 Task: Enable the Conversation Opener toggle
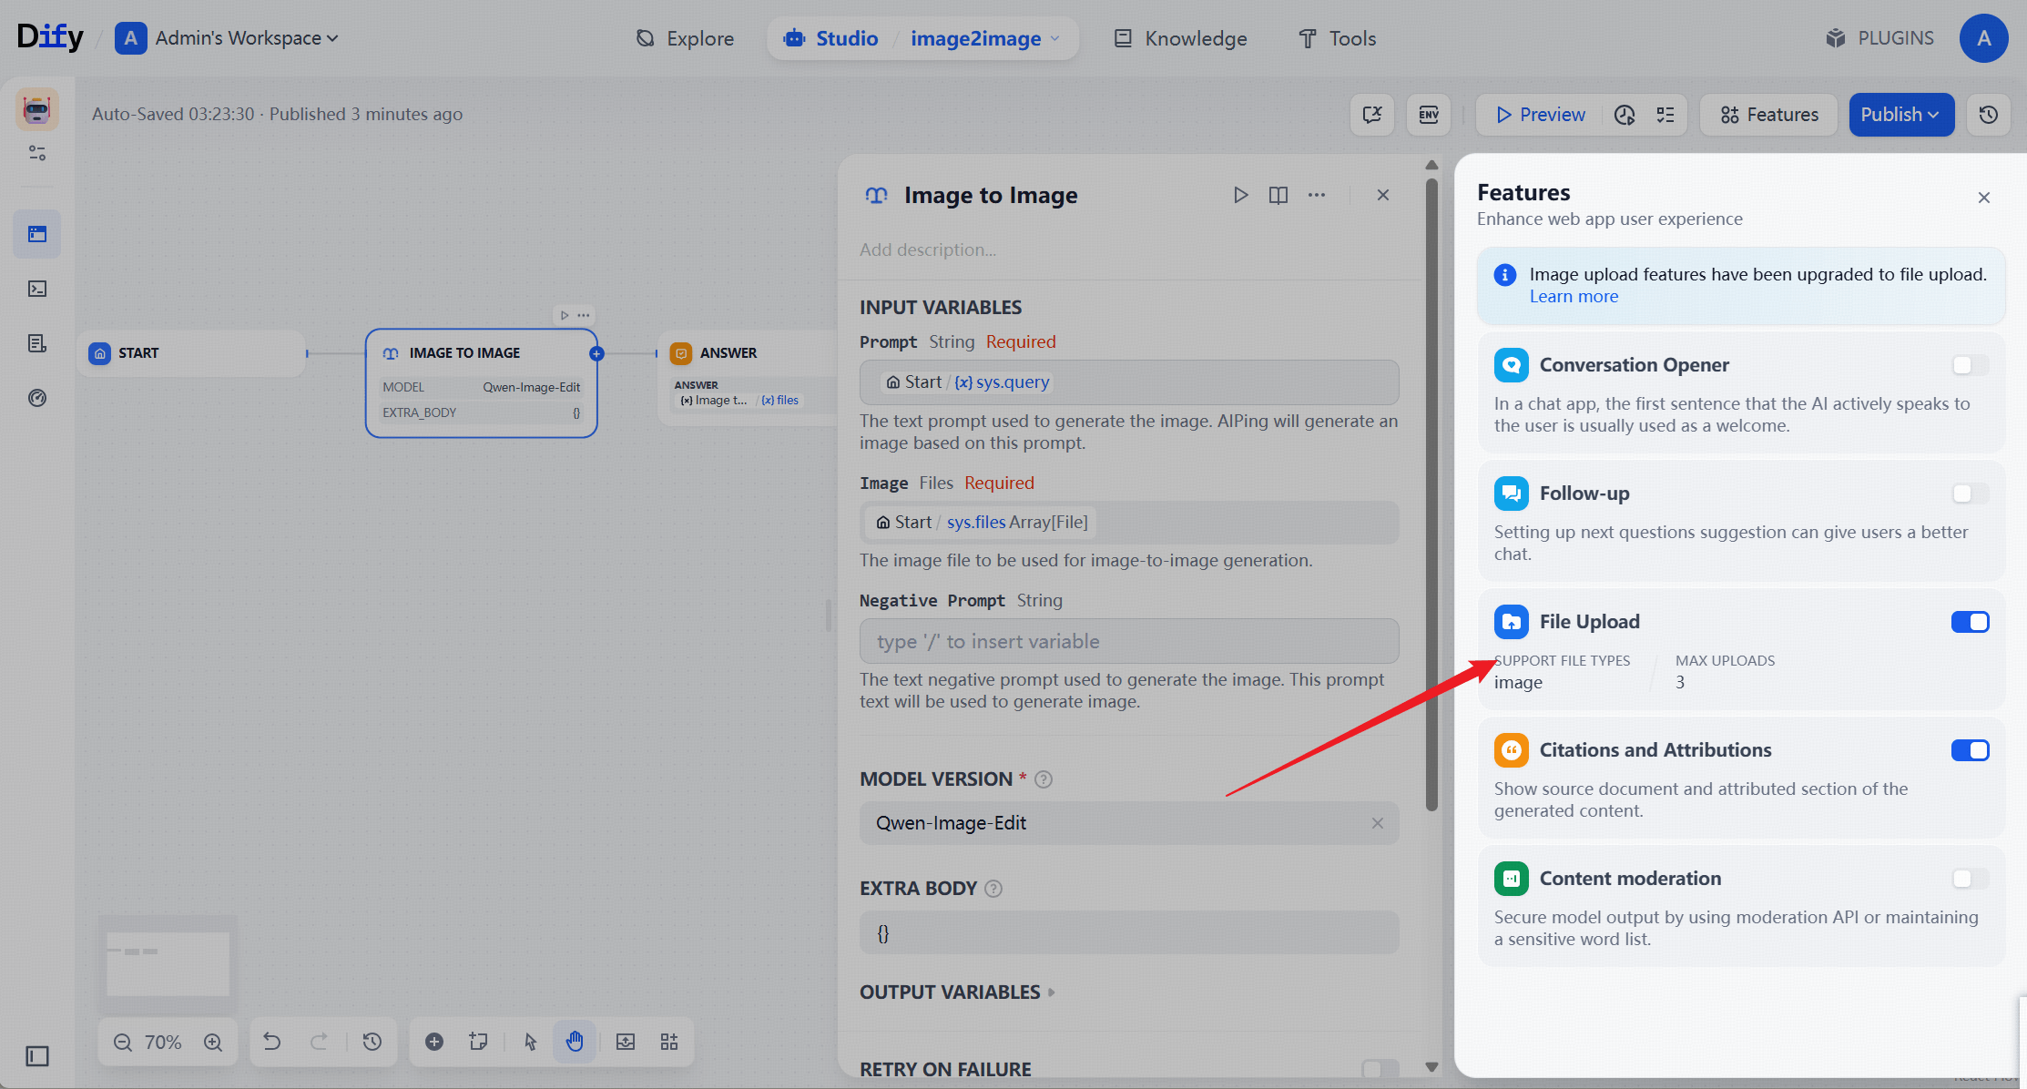pyautogui.click(x=1970, y=365)
